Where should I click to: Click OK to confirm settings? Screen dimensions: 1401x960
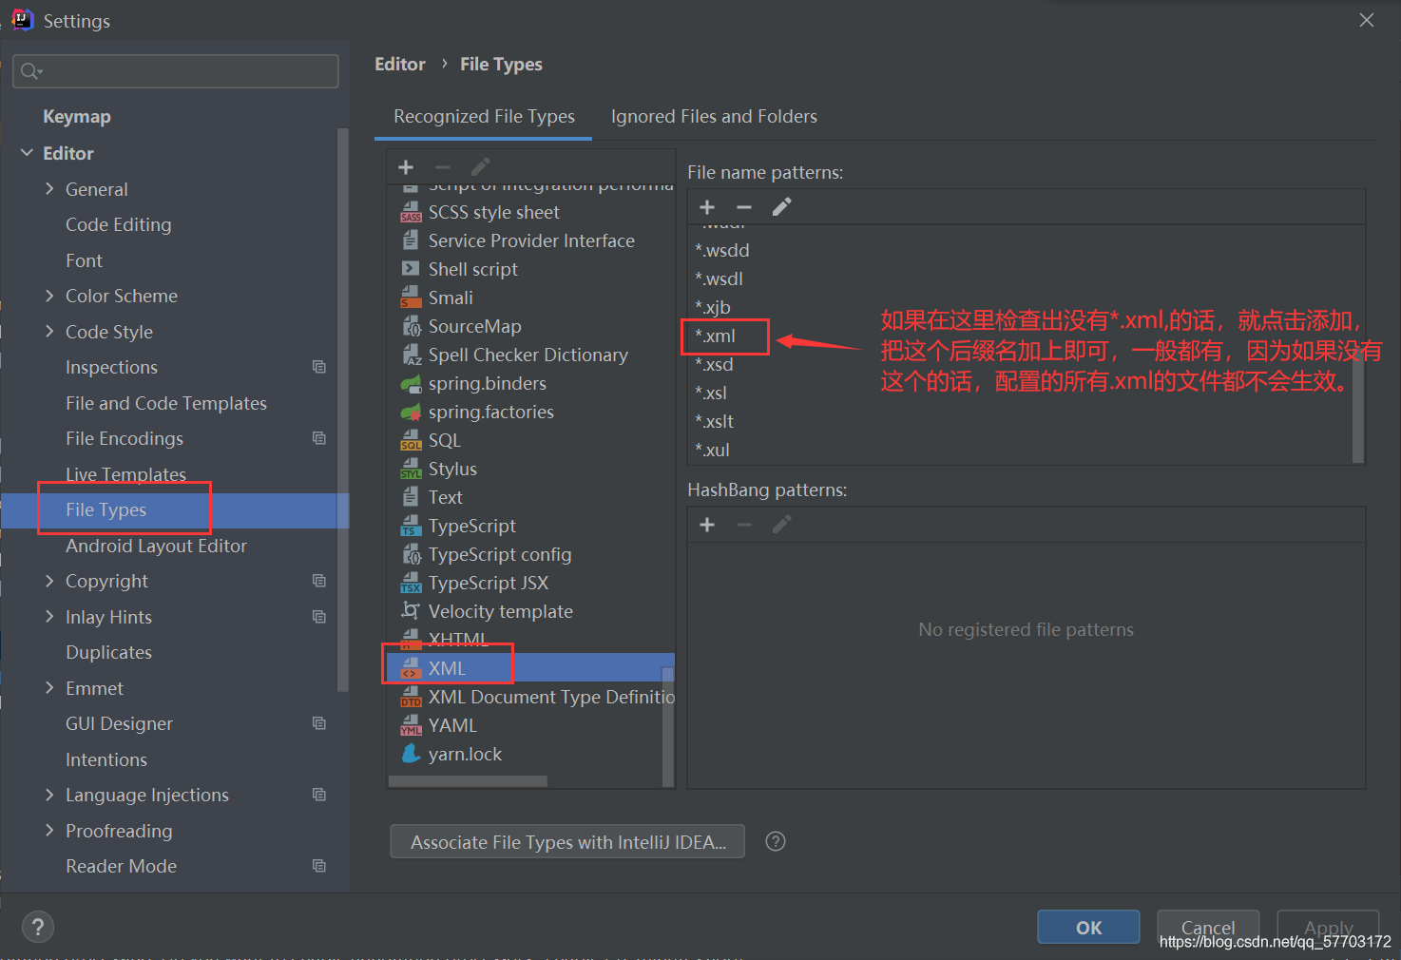click(1088, 927)
